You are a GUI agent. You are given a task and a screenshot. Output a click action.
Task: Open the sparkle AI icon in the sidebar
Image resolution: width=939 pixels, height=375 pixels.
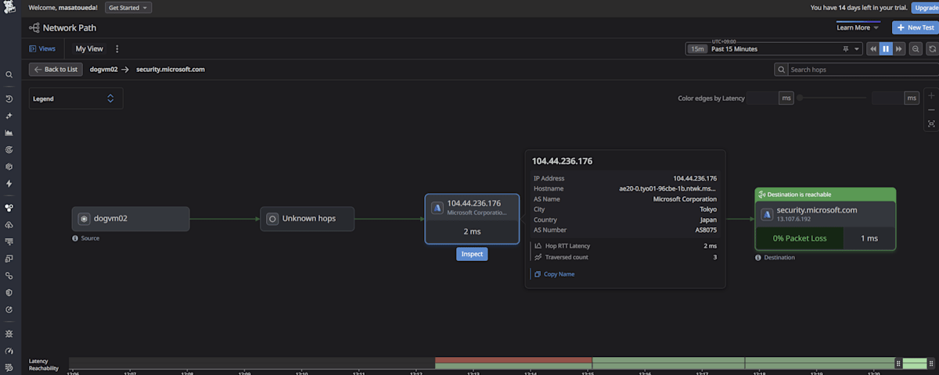[x=9, y=116]
